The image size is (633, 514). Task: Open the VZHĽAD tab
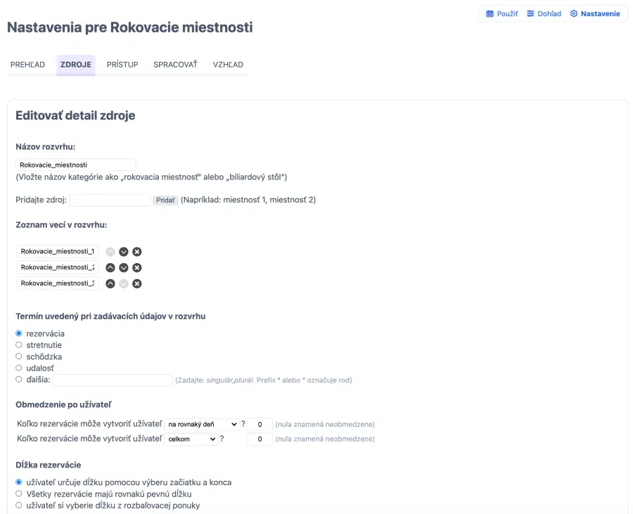pos(228,65)
